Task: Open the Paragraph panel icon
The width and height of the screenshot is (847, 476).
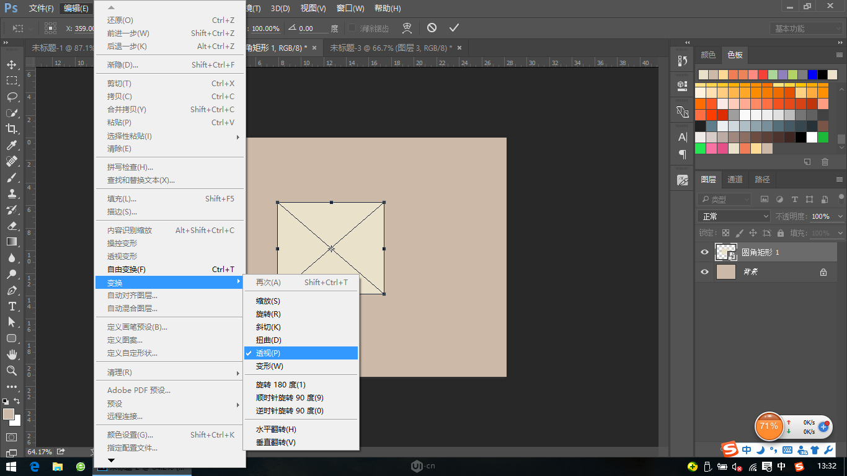Action: click(x=683, y=154)
